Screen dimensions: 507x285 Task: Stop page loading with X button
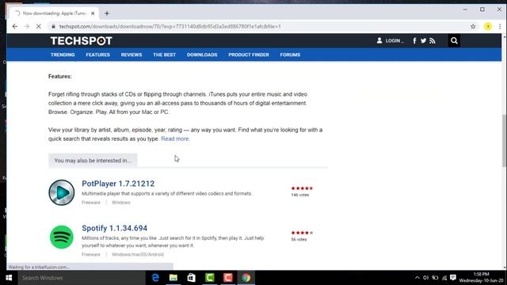[x=38, y=26]
